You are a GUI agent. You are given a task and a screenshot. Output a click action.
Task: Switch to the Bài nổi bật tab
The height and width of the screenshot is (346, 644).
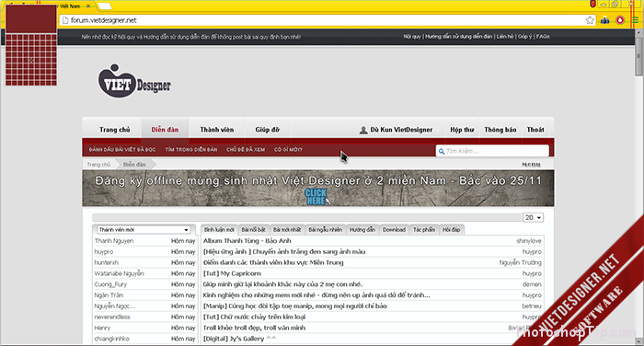[x=253, y=230]
